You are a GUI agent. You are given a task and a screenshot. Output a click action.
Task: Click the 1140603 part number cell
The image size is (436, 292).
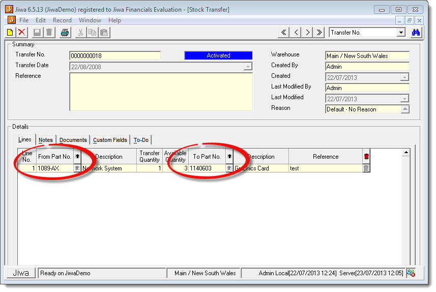point(208,168)
